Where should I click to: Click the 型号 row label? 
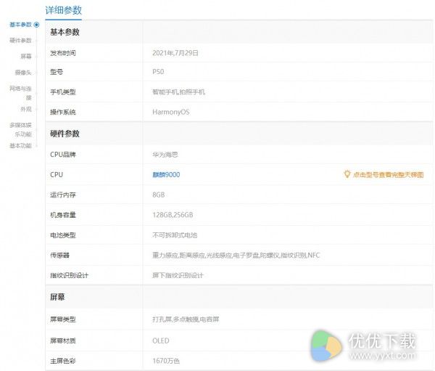point(57,72)
